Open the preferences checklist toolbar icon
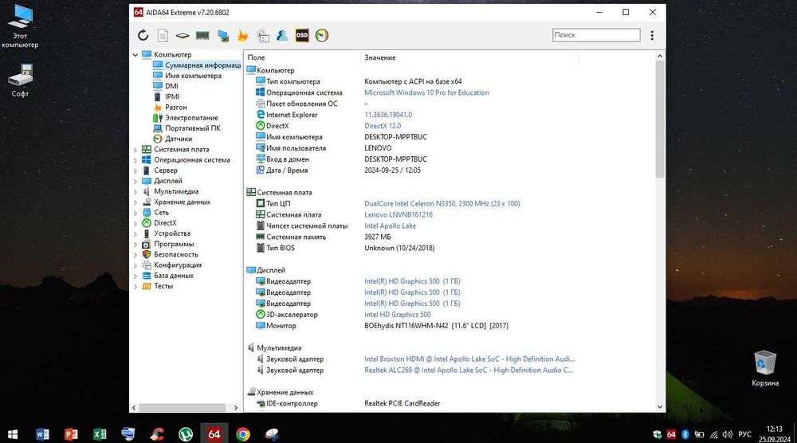Image resolution: width=797 pixels, height=443 pixels. (263, 36)
